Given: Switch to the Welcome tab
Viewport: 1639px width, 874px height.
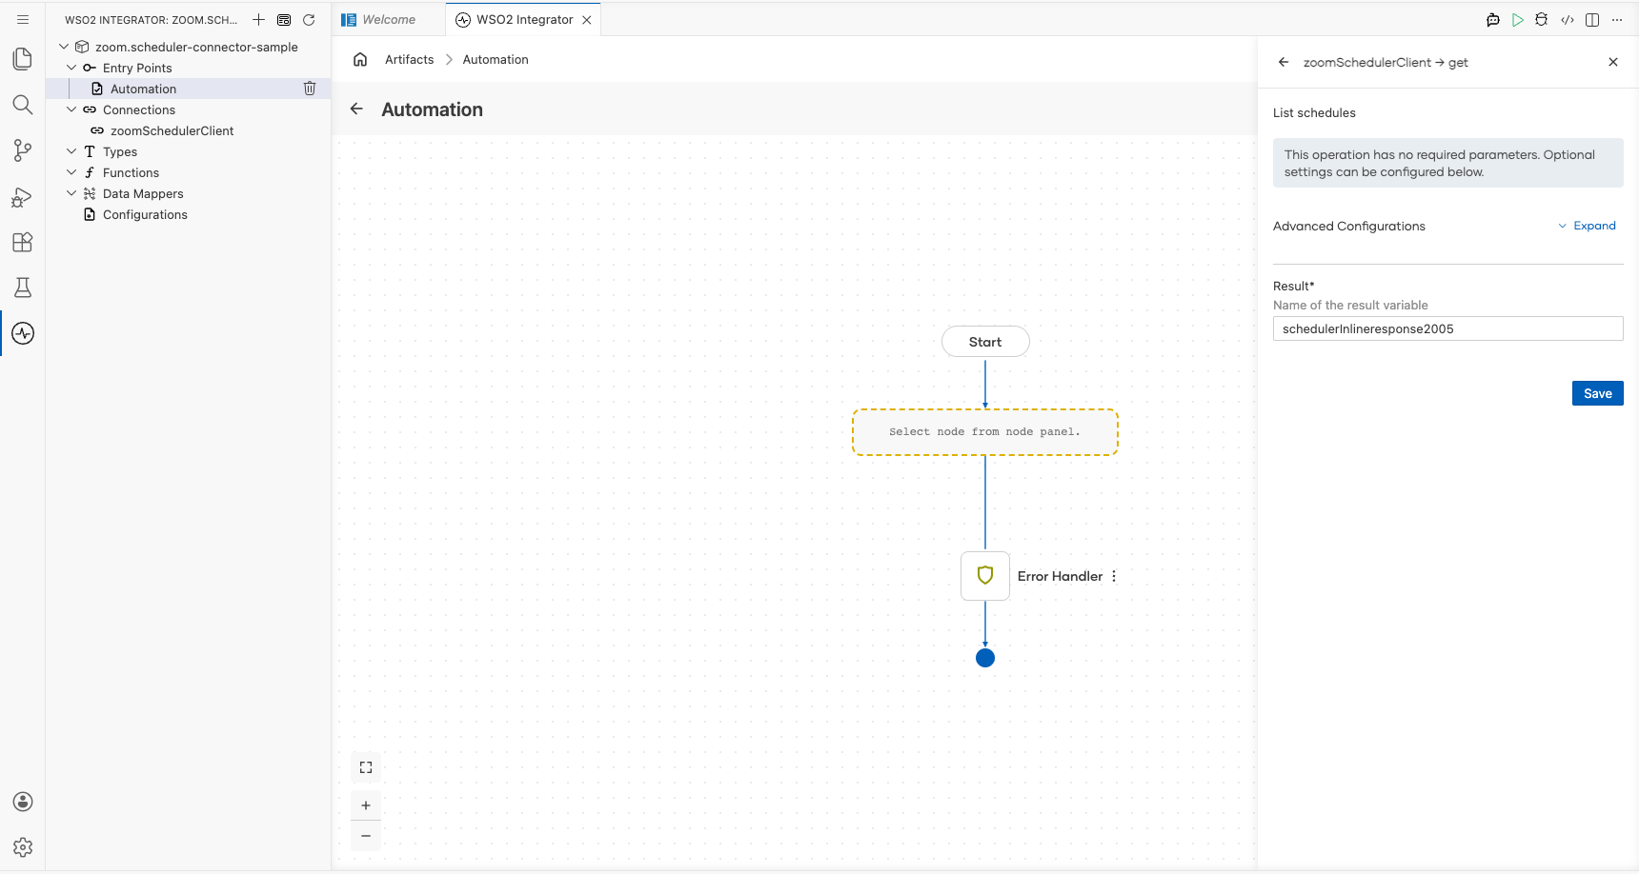Looking at the screenshot, I should point(389,19).
